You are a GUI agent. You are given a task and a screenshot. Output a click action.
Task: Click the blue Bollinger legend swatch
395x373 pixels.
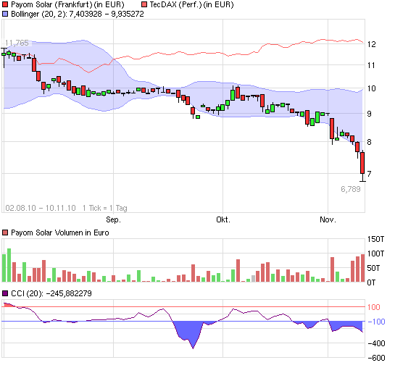5,14
